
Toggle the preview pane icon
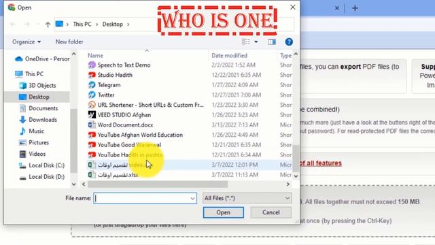(x=272, y=42)
